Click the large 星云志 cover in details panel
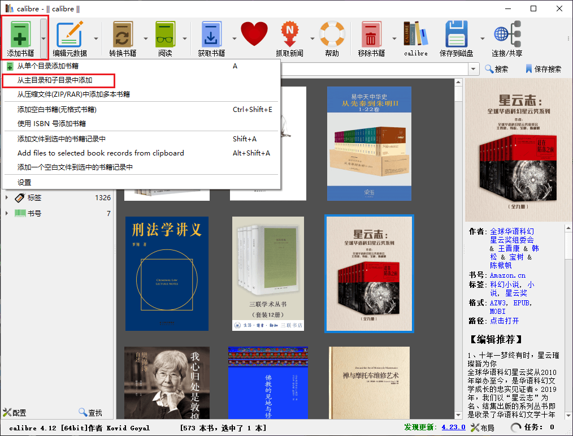Viewport: 573px width, 436px height. pos(518,150)
